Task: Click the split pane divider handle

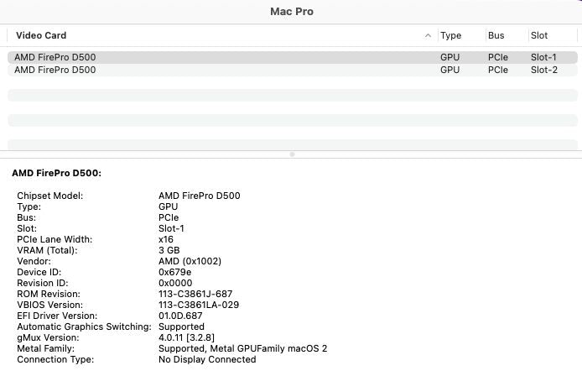Action: (291, 154)
